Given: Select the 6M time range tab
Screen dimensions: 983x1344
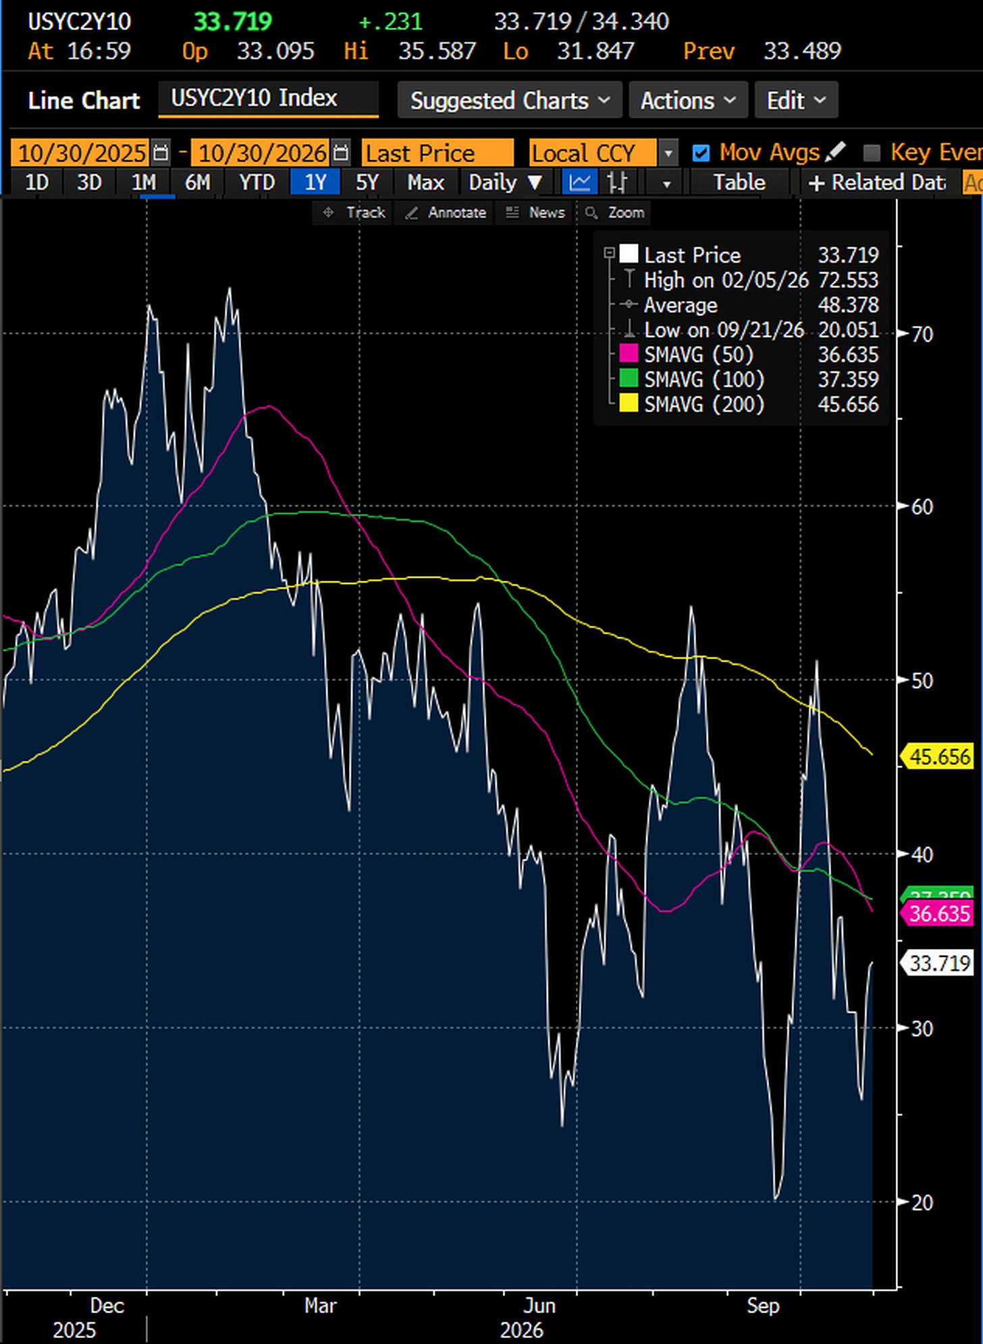Looking at the screenshot, I should [x=197, y=182].
